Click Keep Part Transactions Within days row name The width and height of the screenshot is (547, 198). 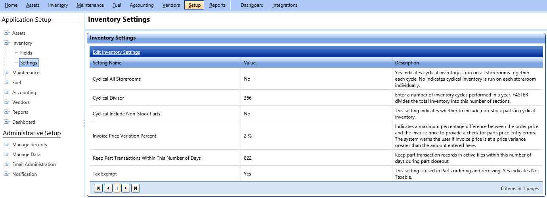coord(147,158)
